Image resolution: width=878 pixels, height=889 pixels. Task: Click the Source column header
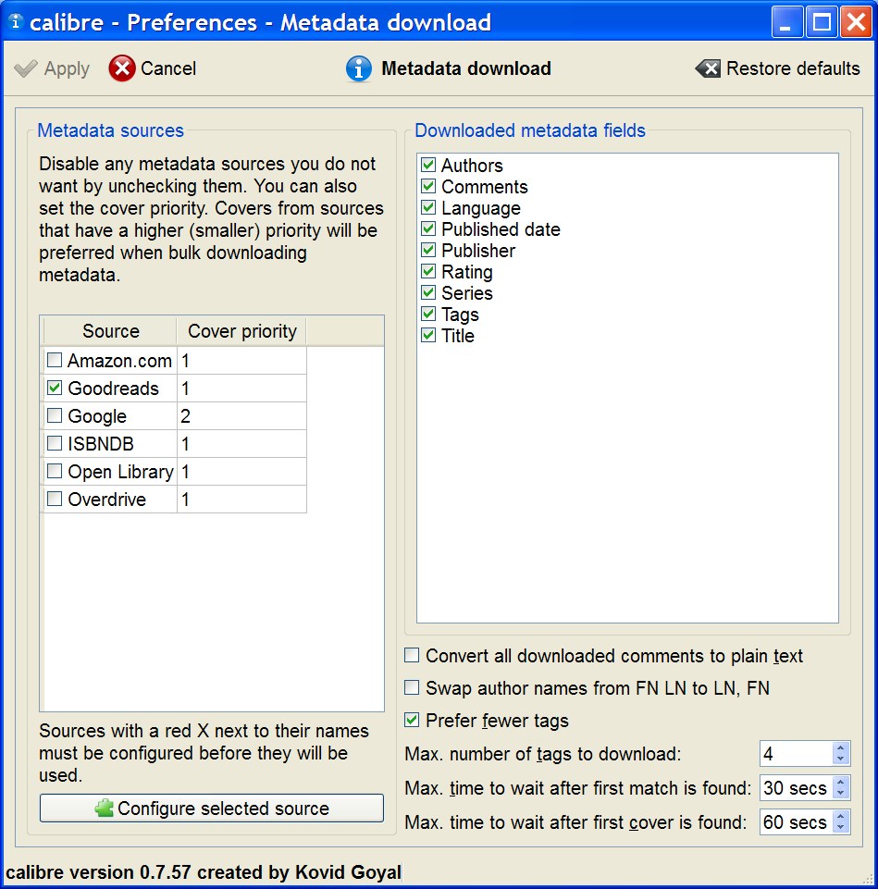tap(111, 331)
